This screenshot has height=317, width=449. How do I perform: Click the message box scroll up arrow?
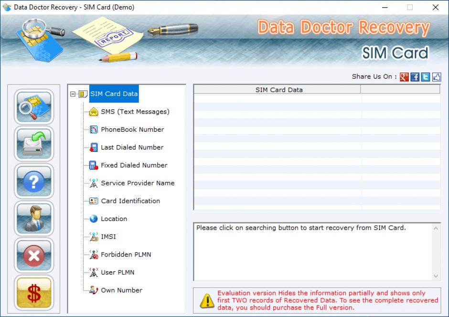point(436,228)
